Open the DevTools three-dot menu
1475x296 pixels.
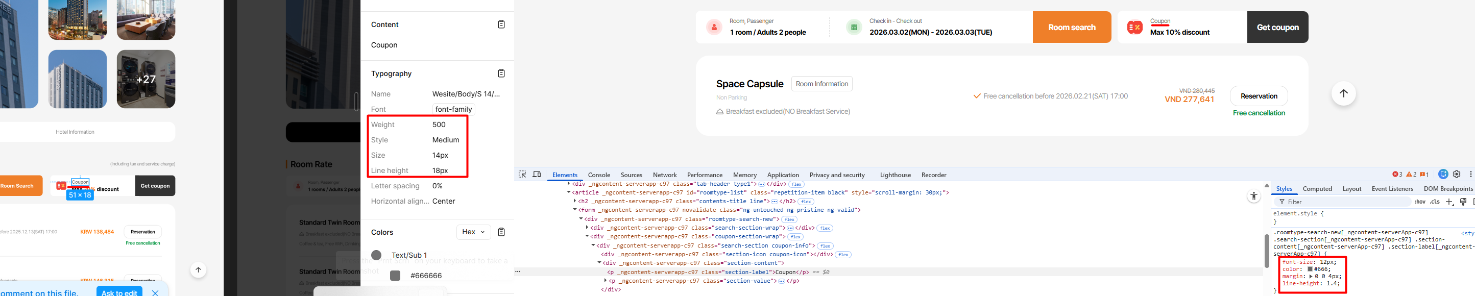tap(1470, 175)
